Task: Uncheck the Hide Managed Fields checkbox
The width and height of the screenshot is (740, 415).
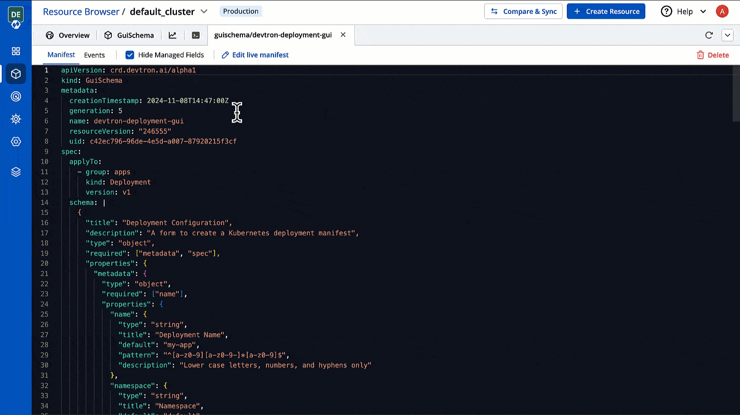Action: click(x=130, y=55)
